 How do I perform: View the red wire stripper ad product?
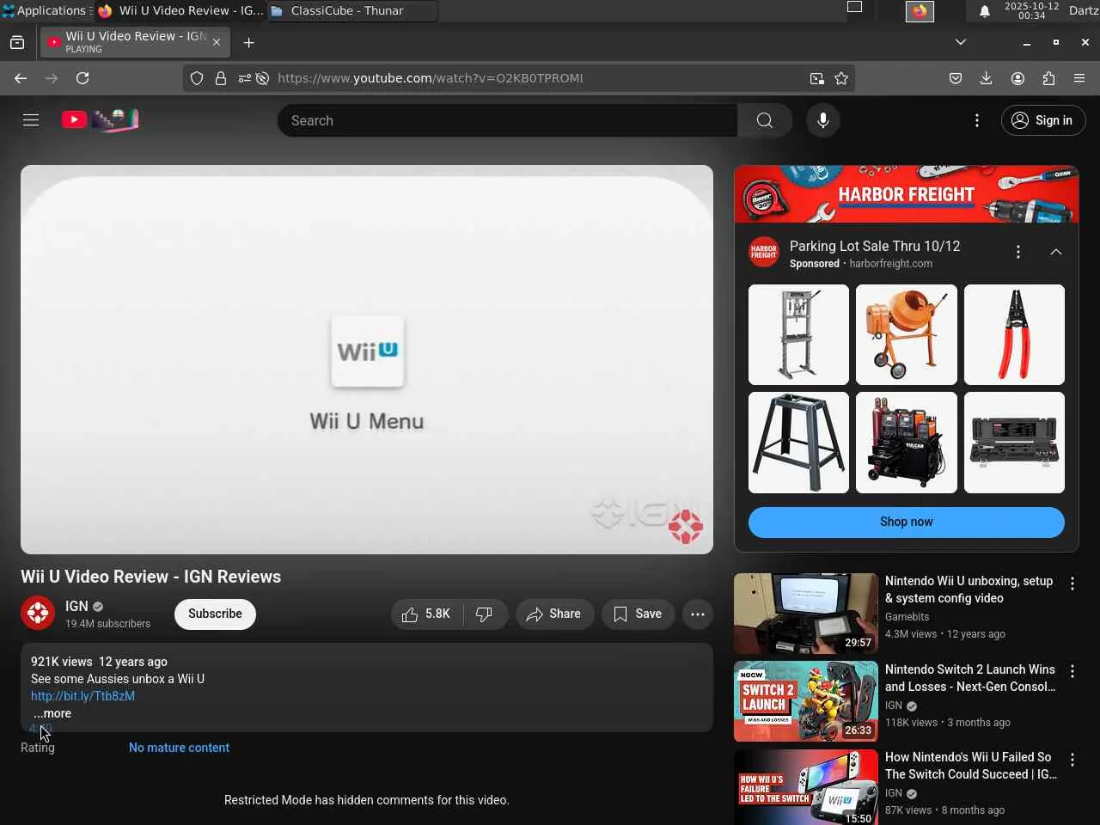1014,334
